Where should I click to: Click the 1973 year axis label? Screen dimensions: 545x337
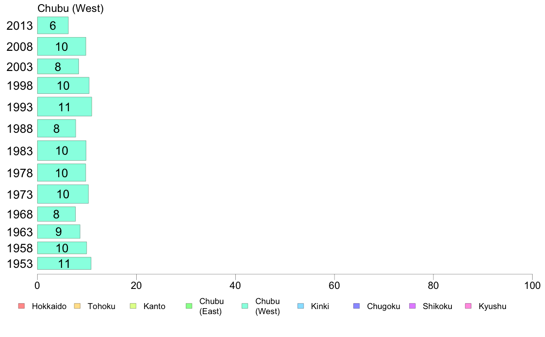pos(20,194)
